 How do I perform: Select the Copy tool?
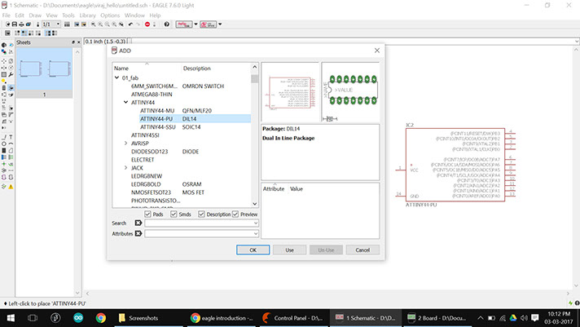point(11,60)
